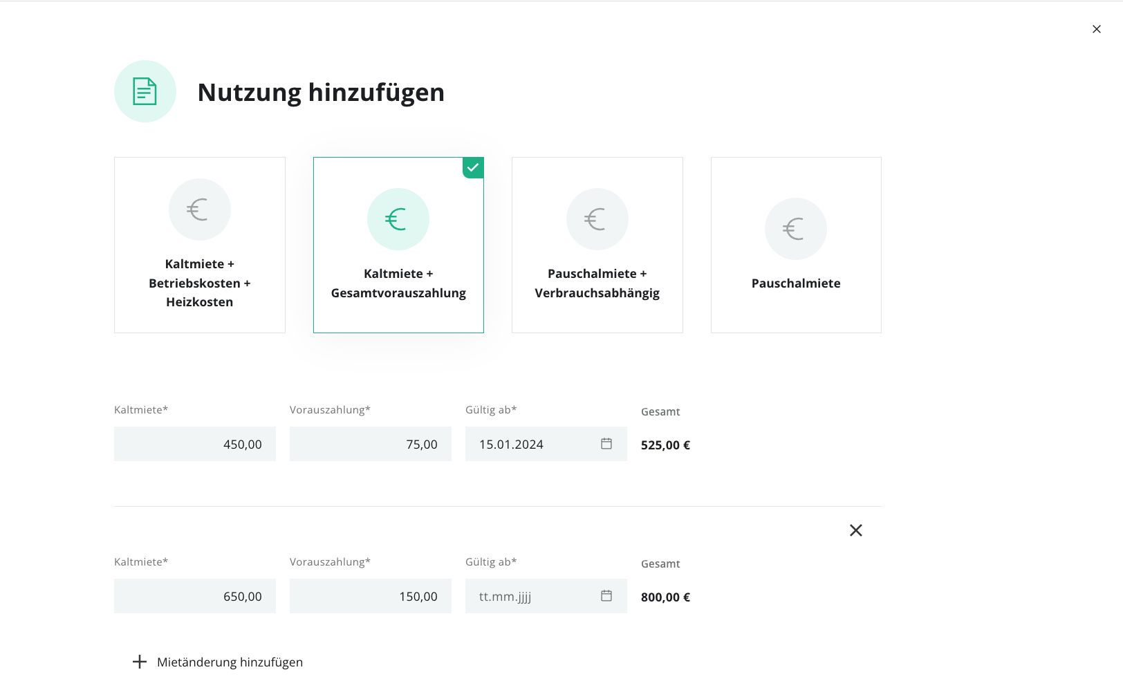1123x681 pixels.
Task: Click the Gültig ab field with 15.01.2024
Action: (546, 444)
